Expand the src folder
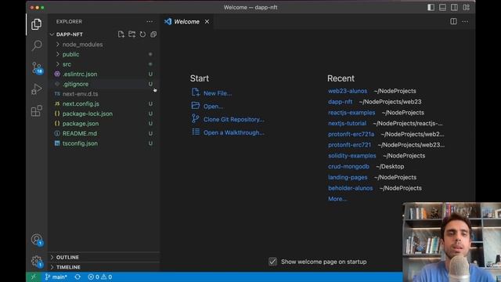The height and width of the screenshot is (282, 501). 67,64
